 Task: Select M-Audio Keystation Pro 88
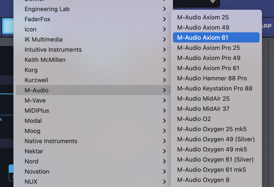(215, 88)
